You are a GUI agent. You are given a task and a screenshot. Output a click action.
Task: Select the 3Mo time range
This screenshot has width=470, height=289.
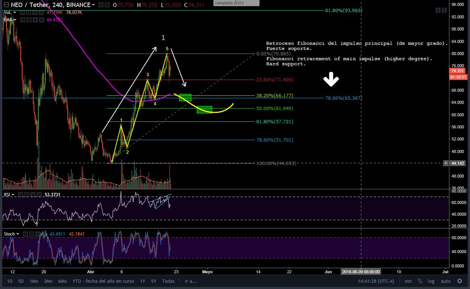[x=48, y=281]
